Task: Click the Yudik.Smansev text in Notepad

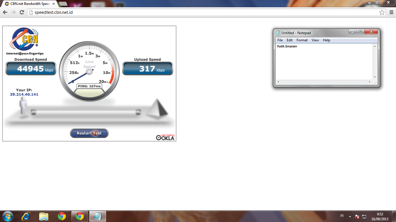Action: point(287,46)
